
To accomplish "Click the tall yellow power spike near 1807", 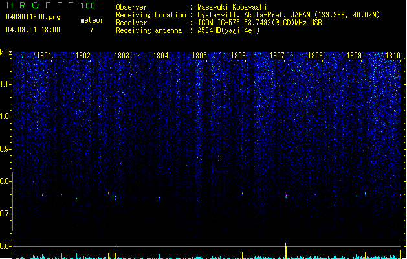I will click(x=286, y=251).
